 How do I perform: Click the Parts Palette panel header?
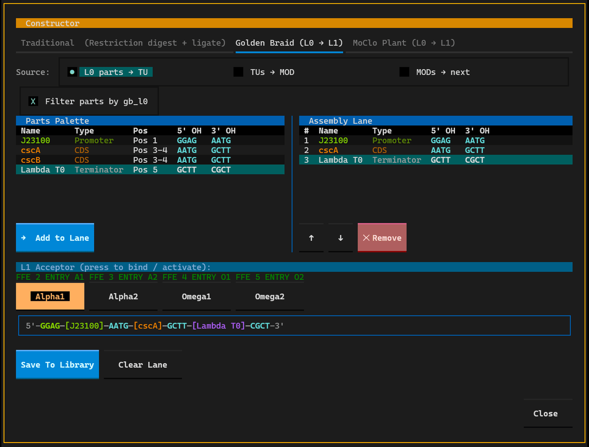point(150,121)
